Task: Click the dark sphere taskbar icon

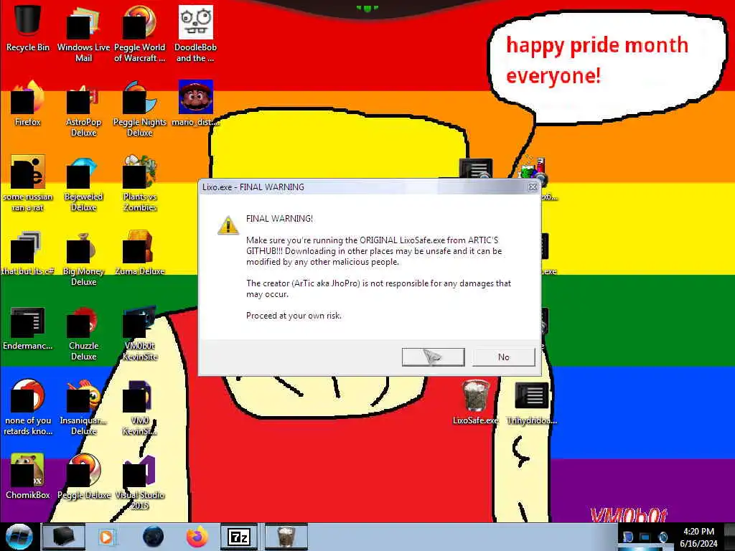Action: [x=153, y=537]
